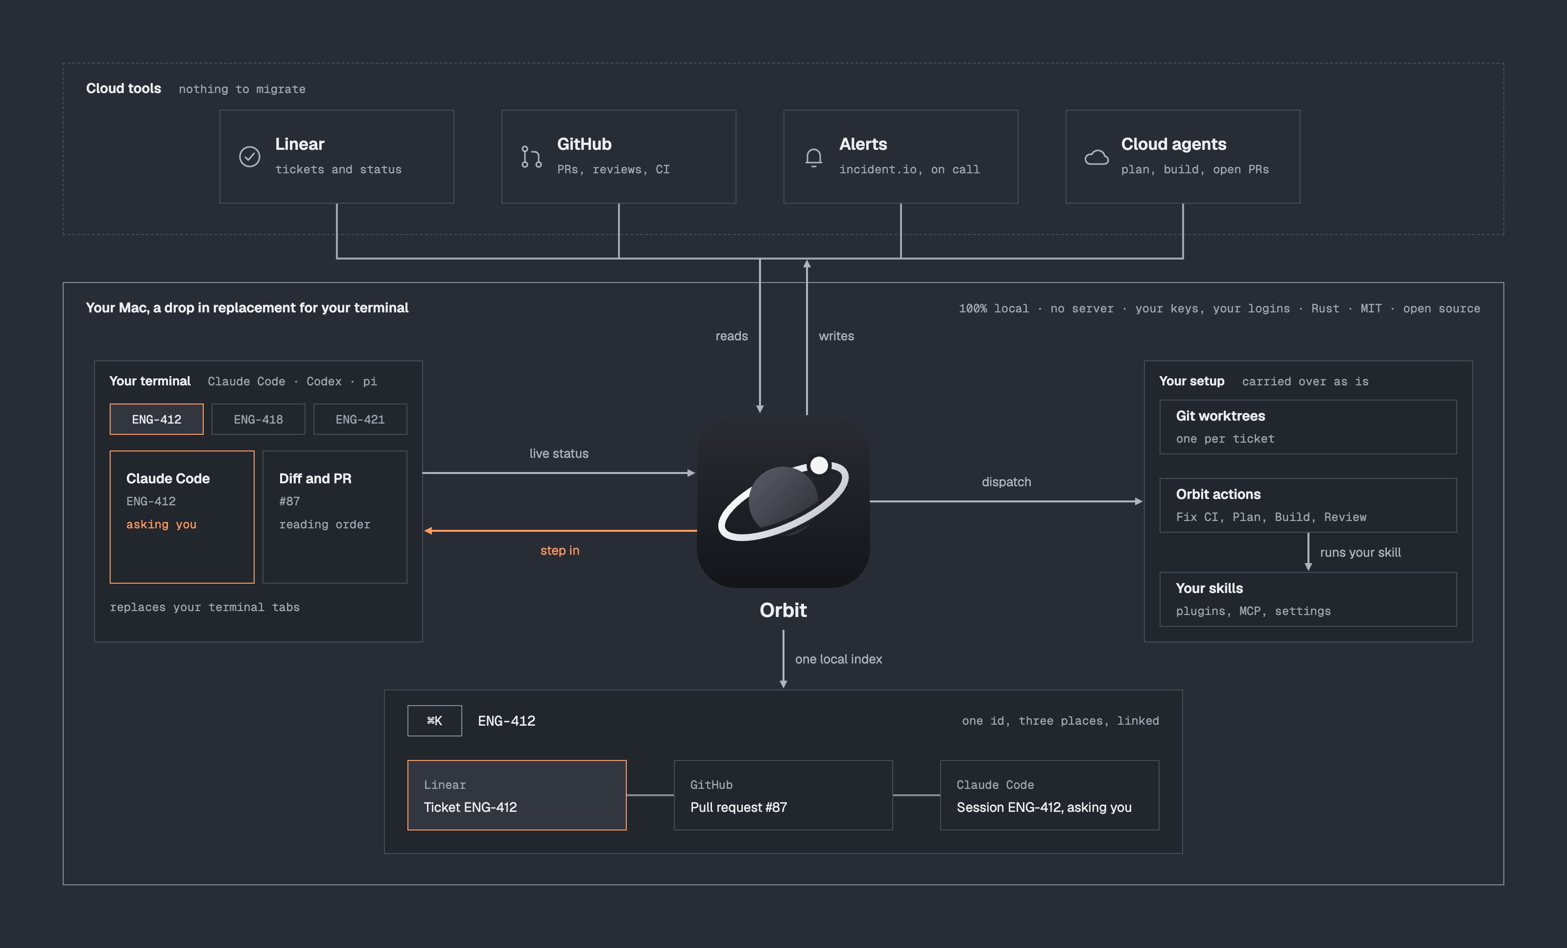Select the Linear Ticket ENG-412 card

pos(517,795)
